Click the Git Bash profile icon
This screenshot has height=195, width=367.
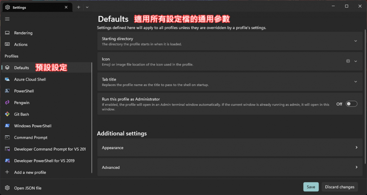(x=7, y=114)
